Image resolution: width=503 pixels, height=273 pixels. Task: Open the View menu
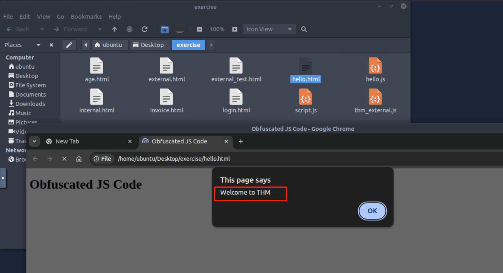[x=43, y=17]
